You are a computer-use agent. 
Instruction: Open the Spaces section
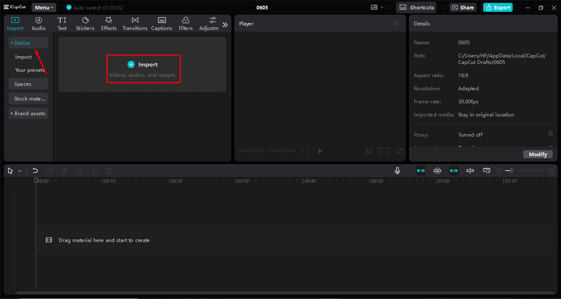(x=28, y=84)
